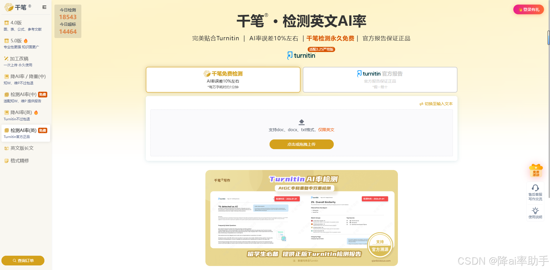Click 今日超标 count 14464

68,32
